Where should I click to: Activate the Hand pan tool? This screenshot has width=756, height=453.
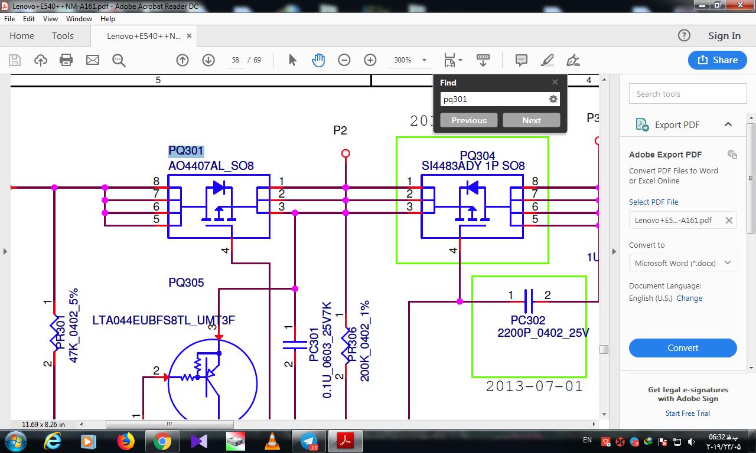(318, 60)
